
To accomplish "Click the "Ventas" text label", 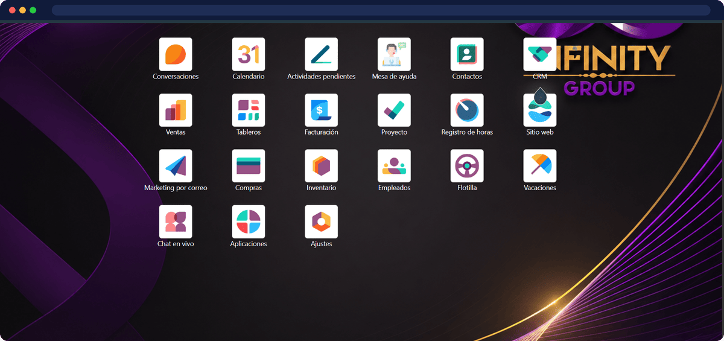I will coord(176,132).
